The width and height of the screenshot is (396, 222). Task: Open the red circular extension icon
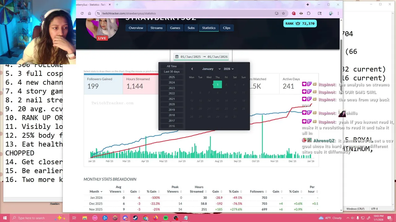294,13
